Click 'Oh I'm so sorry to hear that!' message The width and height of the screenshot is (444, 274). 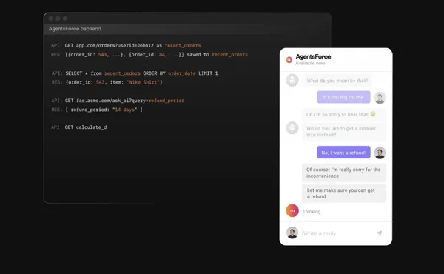(x=344, y=115)
